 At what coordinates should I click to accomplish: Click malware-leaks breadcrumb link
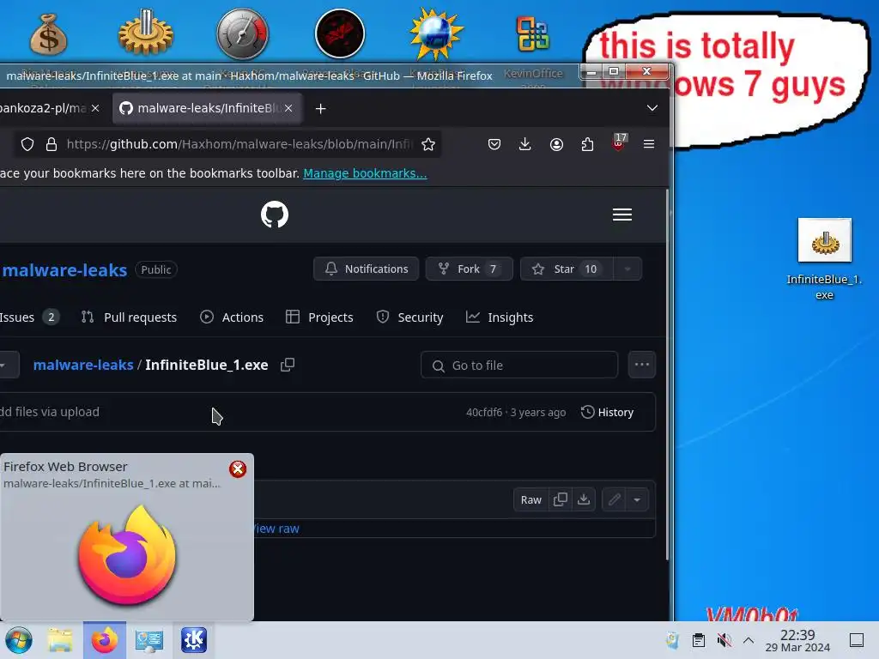(83, 365)
